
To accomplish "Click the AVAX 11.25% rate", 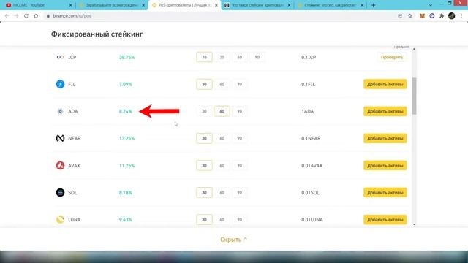I will 127,166.
